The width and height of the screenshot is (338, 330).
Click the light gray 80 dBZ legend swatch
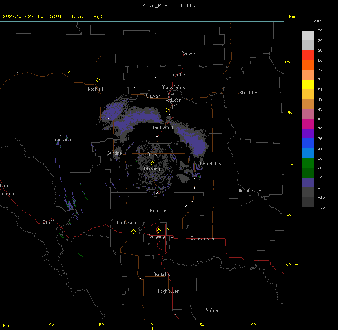(308, 35)
